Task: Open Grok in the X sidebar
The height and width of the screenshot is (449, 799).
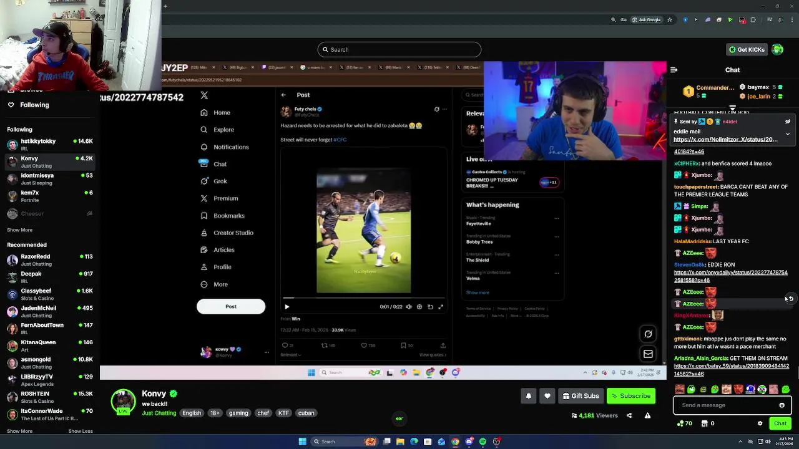Action: click(213, 181)
